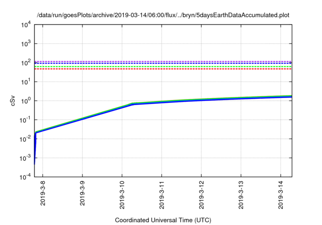322x225 pixels.
Task: Click the plot file path title
Action: click(163, 15)
